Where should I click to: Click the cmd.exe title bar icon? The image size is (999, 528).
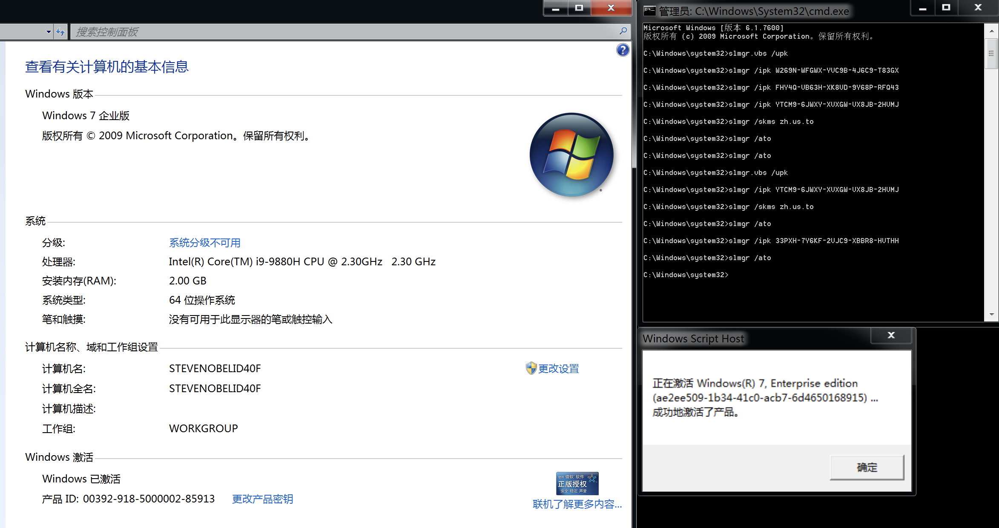[x=649, y=11]
